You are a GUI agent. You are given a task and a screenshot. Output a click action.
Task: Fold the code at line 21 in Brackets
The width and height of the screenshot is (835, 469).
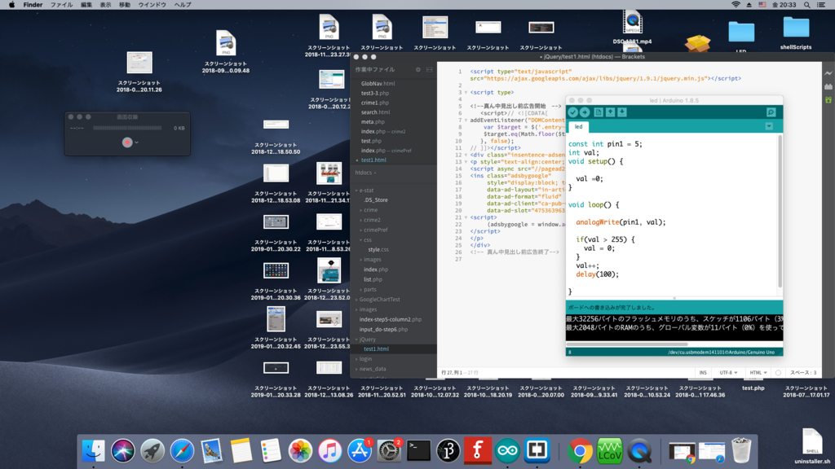pyautogui.click(x=466, y=217)
